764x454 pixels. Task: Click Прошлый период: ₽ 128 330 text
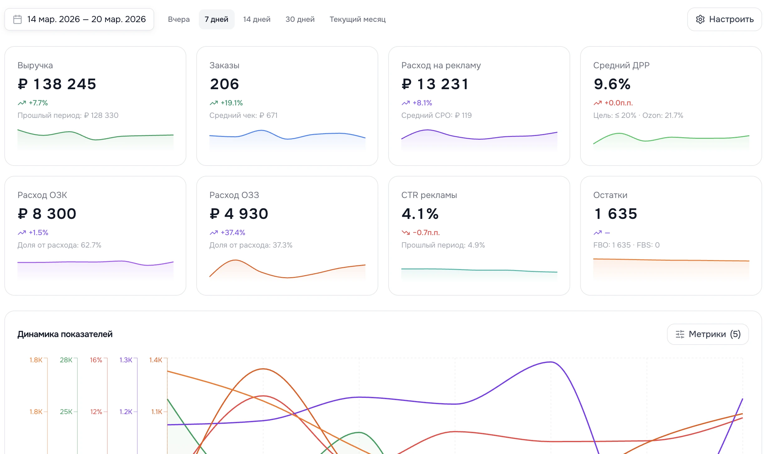[68, 115]
